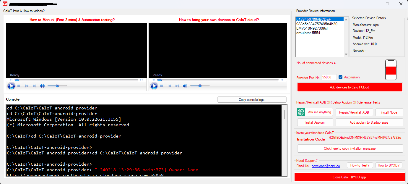Click the "No. of connected devices 4" text
The width and height of the screenshot is (408, 184).
tap(316, 63)
